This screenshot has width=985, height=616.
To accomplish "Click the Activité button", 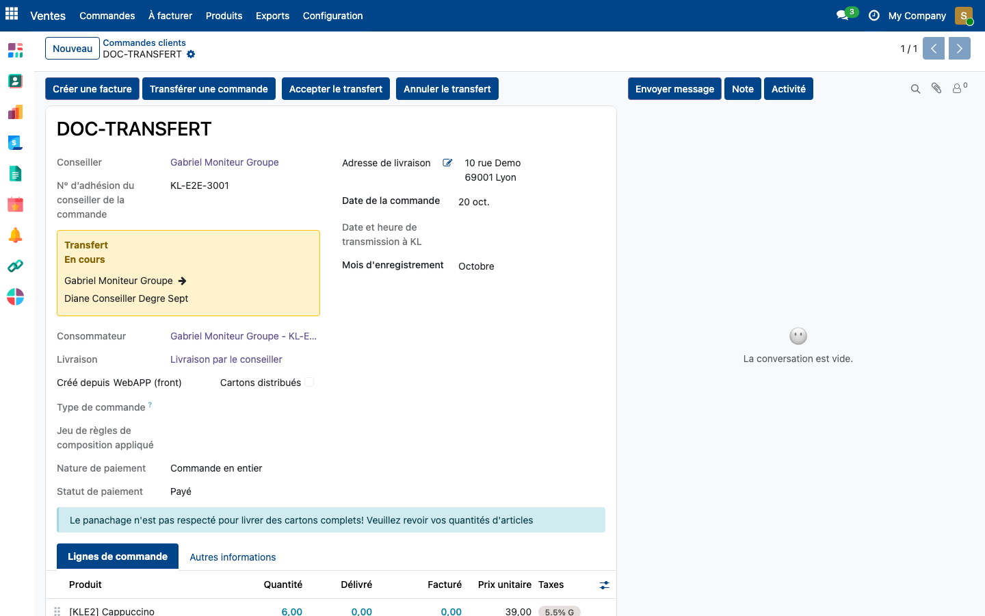I will 789,89.
